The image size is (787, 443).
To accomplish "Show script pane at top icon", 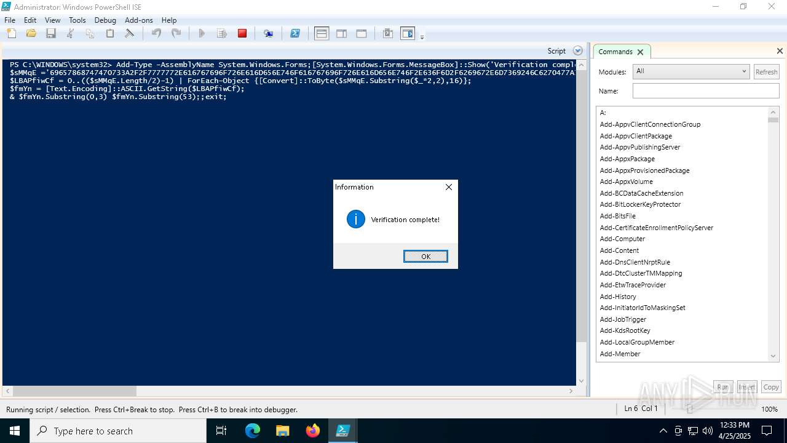I will 322,34.
